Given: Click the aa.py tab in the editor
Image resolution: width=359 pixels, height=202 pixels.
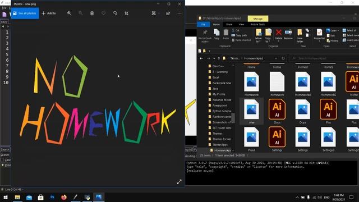Looking at the screenshot, I should [x=4, y=22].
